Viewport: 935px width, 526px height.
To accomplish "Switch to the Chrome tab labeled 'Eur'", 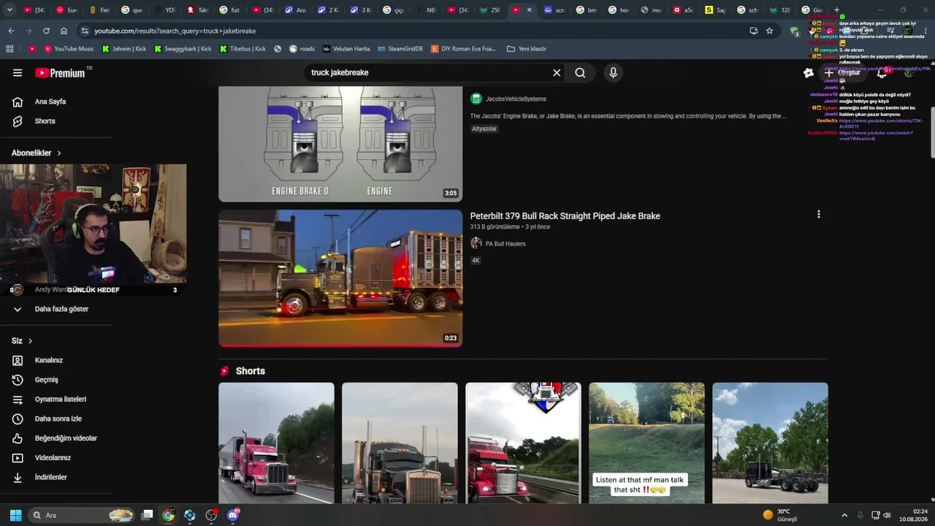I will point(67,9).
